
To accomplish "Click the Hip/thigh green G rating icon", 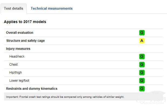I will 142,73.
